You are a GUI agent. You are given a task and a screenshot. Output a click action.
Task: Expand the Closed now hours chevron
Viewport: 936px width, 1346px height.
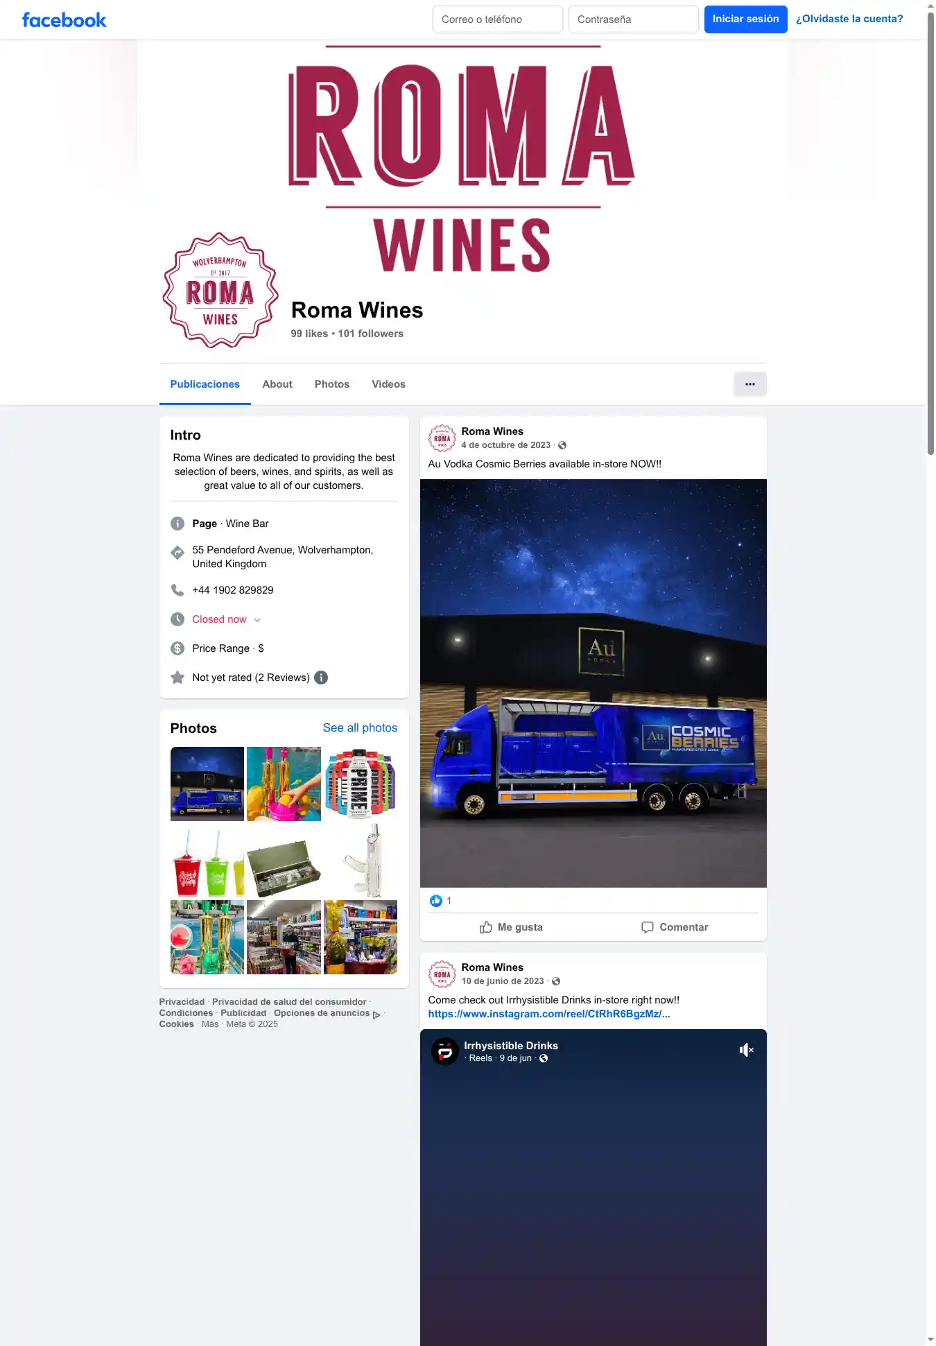point(257,620)
